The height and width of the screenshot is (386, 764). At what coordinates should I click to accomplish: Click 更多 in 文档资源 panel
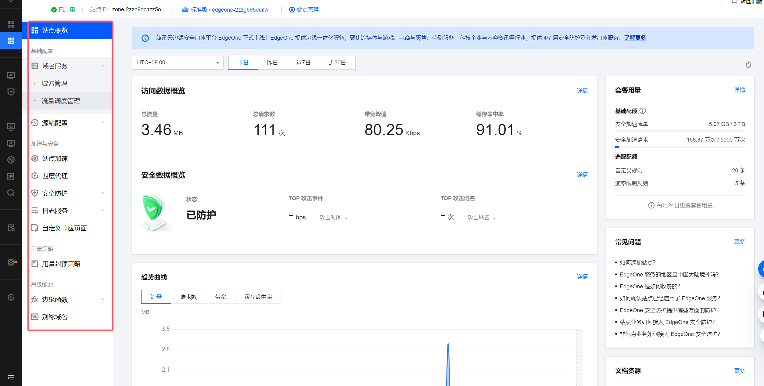coord(739,371)
